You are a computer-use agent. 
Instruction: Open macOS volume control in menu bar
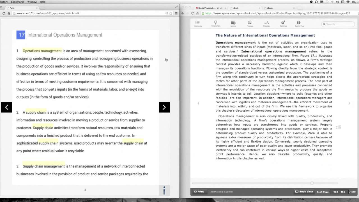pos(337,2)
